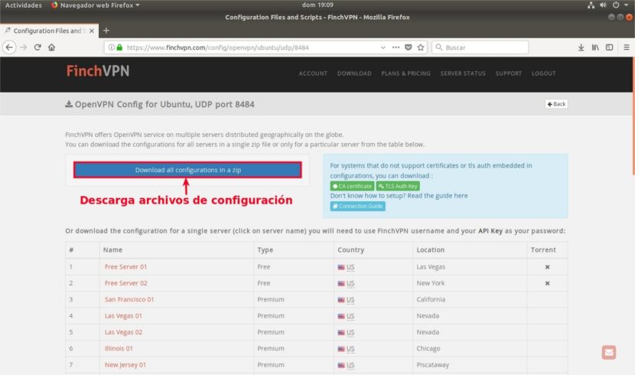Click the browser forward arrow
The image size is (635, 375).
tap(24, 47)
